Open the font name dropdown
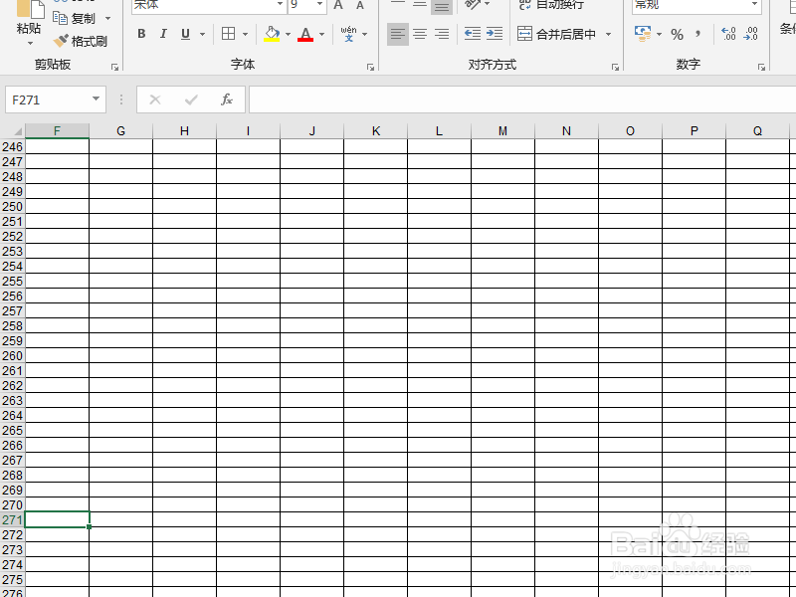Screen dimensions: 796x597 click(x=279, y=5)
